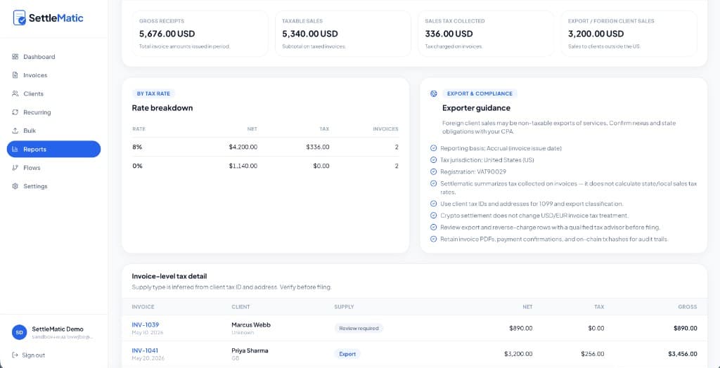Click the Taxable Sales 5,340.00 USD card

[x=343, y=34]
